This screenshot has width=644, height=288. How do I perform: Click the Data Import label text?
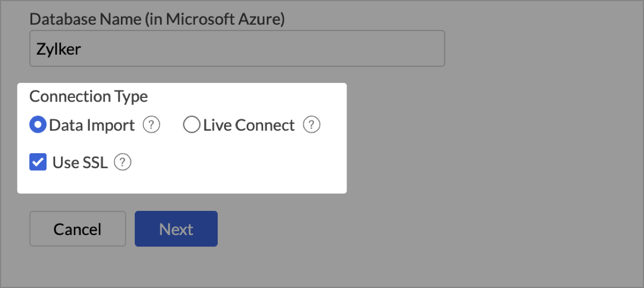coord(92,125)
